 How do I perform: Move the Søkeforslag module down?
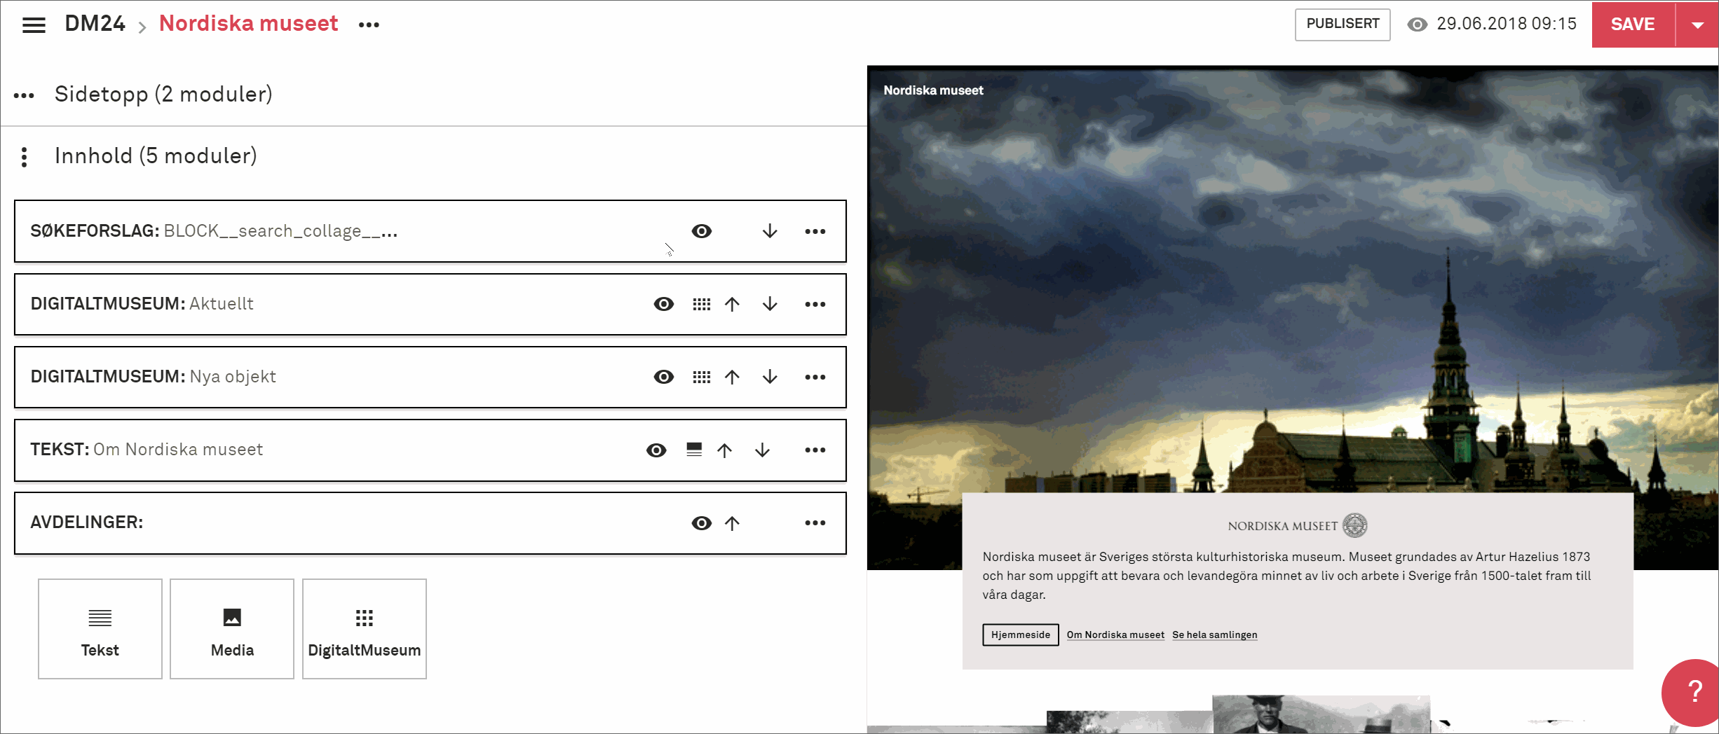(x=770, y=231)
